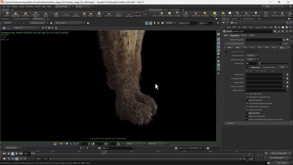Switch to the Material Palette tab
This screenshot has width=293, height=165.
tap(248, 19)
